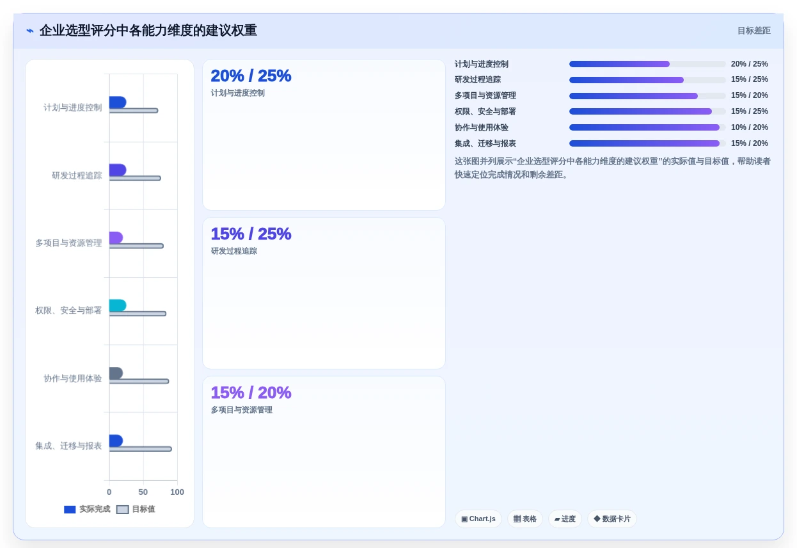Click the 计划与进度控制 progress bar
The image size is (797, 548).
647,64
